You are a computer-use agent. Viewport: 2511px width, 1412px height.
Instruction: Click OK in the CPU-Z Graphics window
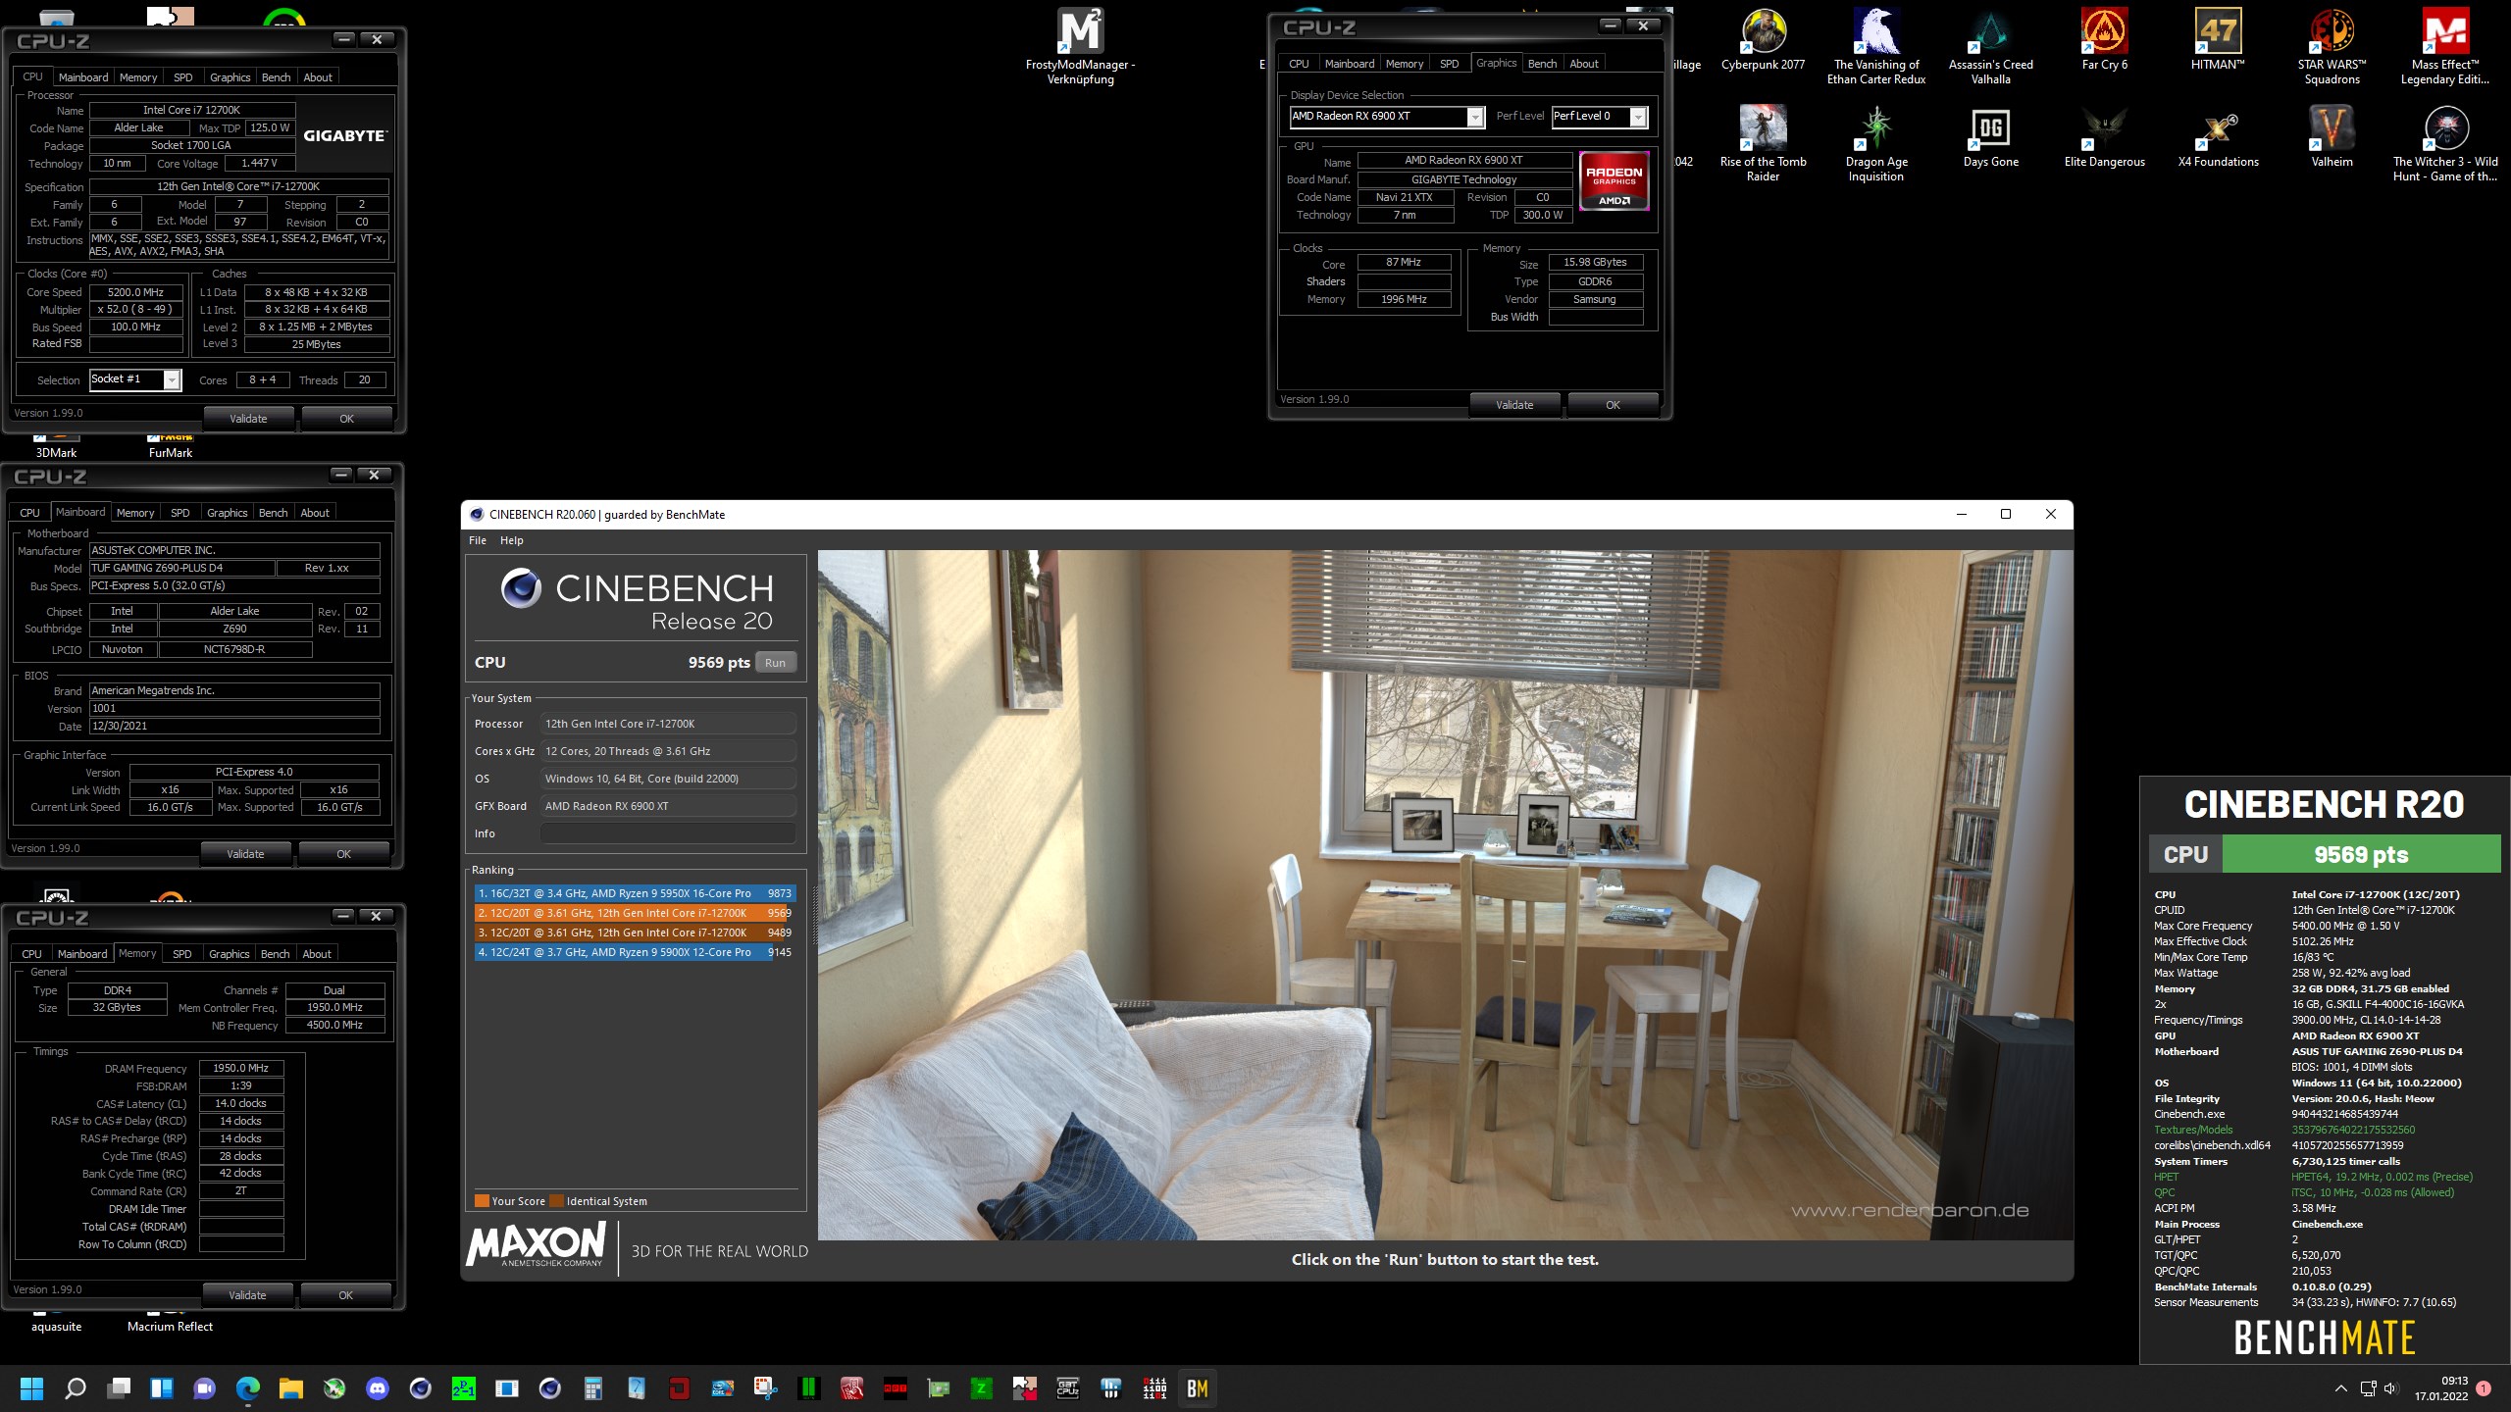coord(1613,405)
